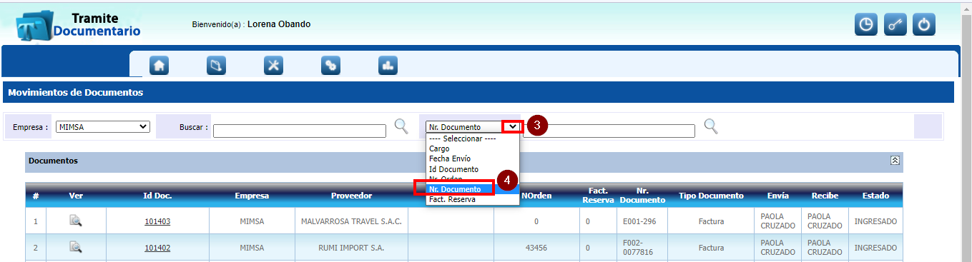
Task: Select Fecha Envío from filter list
Action: tap(450, 158)
